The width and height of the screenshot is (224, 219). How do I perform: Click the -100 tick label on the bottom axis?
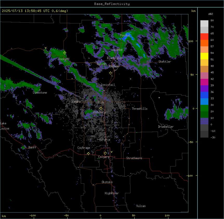[32, 215]
